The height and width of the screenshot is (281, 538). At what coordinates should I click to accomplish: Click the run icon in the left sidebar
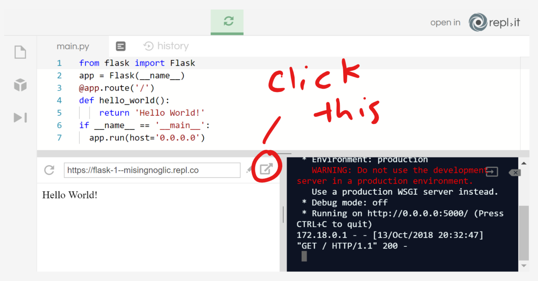[x=20, y=117]
